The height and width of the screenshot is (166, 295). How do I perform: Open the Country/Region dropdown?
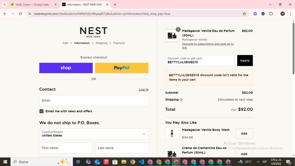coord(94,134)
